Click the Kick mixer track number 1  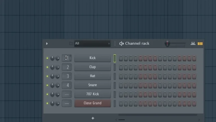click(x=67, y=58)
